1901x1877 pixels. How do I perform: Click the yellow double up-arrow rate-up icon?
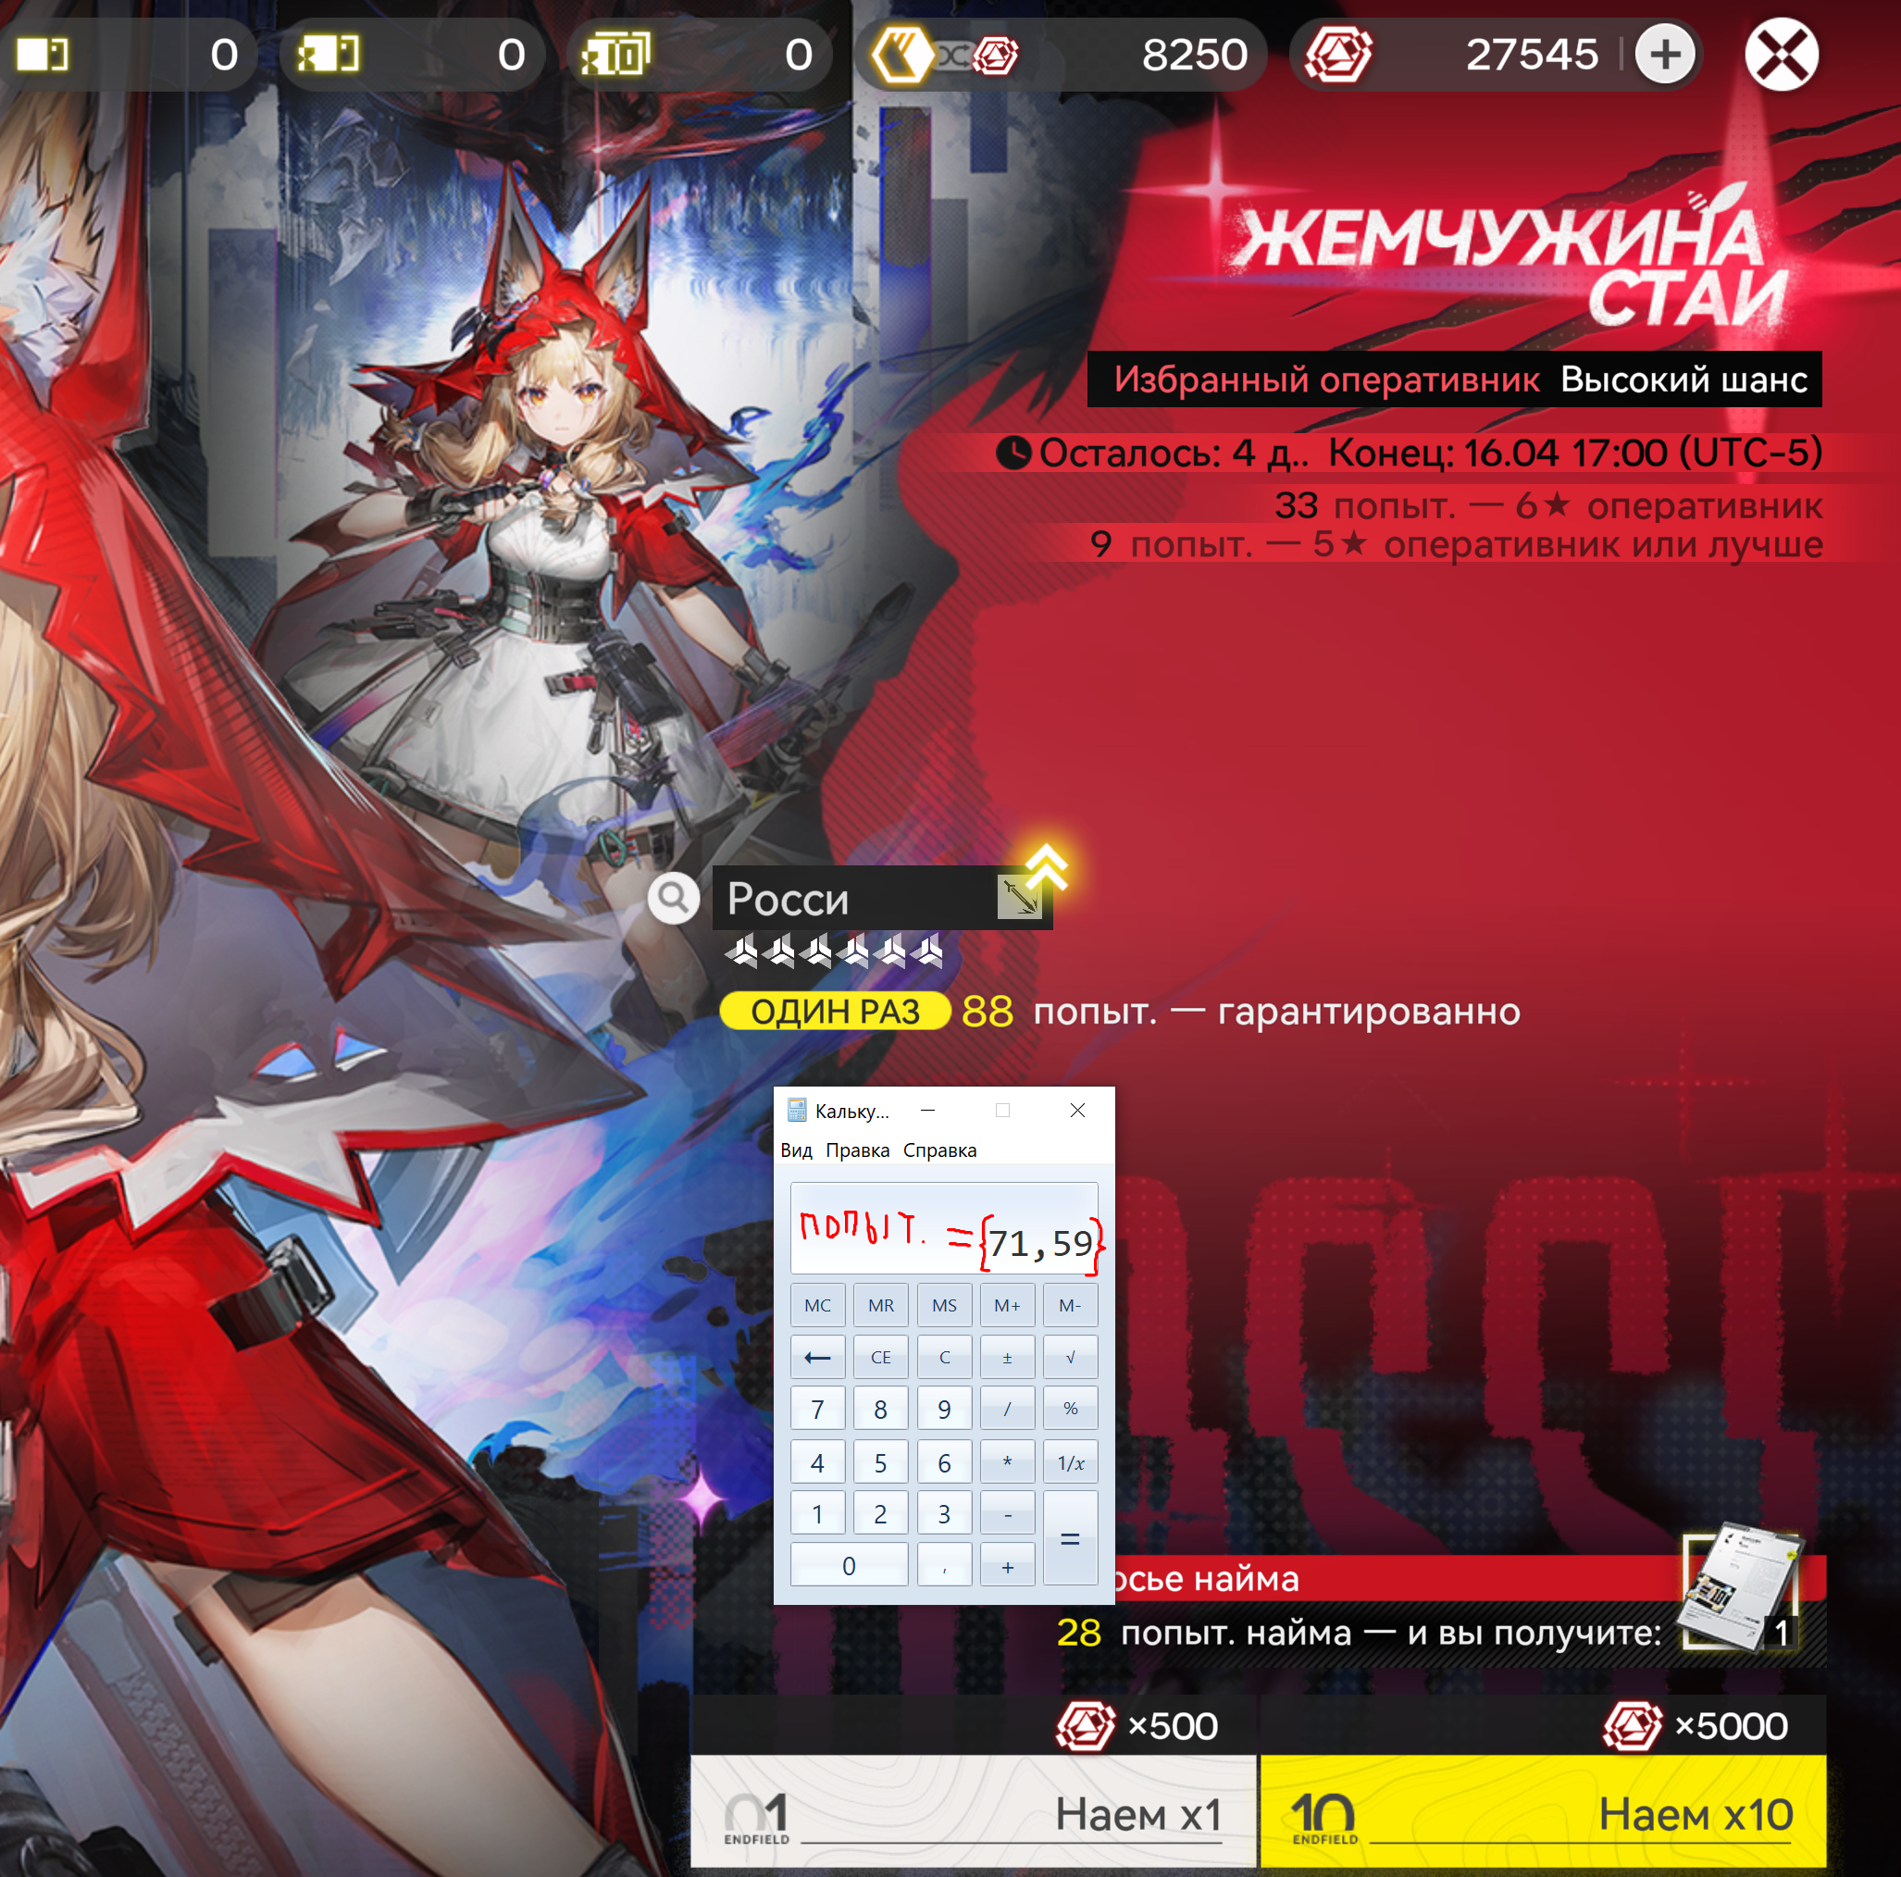coord(1048,866)
